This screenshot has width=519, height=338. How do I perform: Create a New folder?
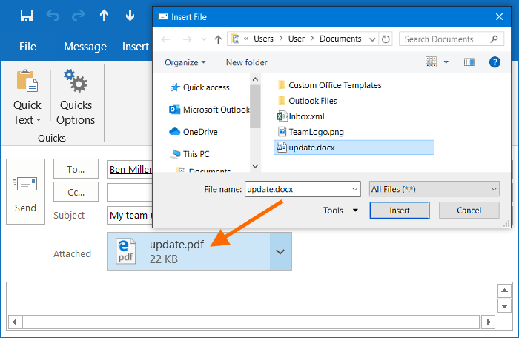point(247,62)
